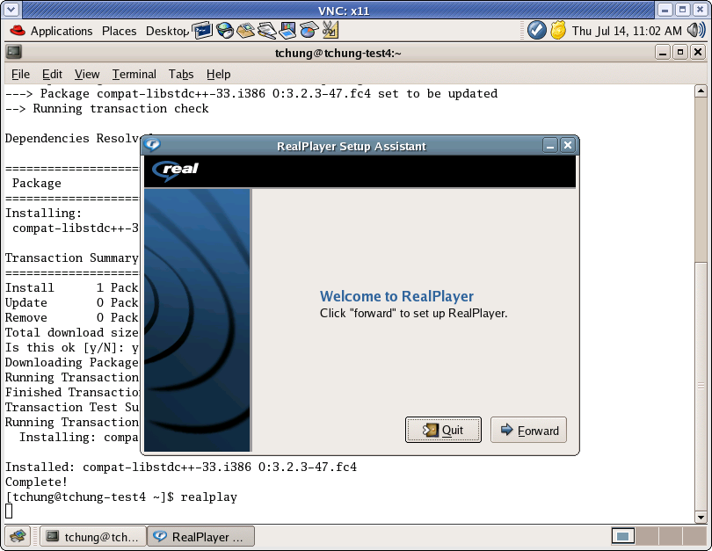Click the 'Click "forward" to set up RealPlayer.' text
Viewport: 712px width, 551px height.
point(413,313)
